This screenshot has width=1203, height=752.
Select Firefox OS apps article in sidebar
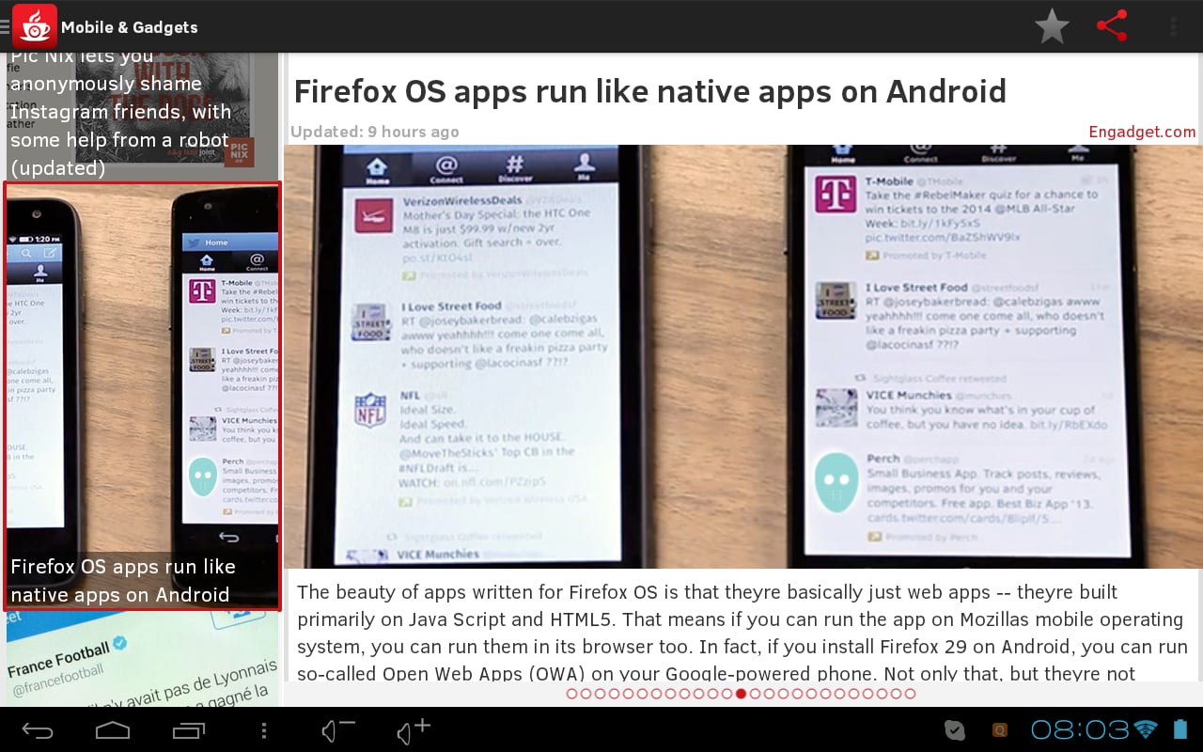click(x=143, y=396)
